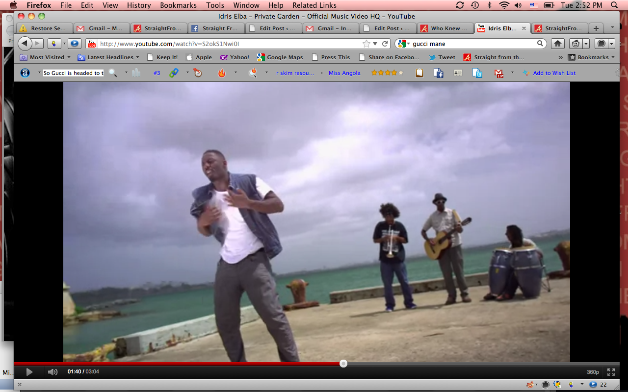Click the chain link toolbar icon

[x=174, y=73]
